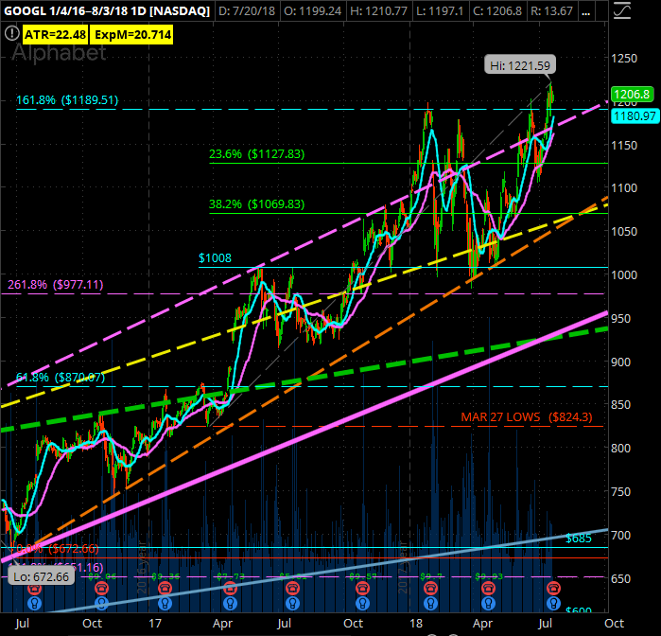This screenshot has width=661, height=636.
Task: Open the earnings phone icon under $9.93
Action: [x=488, y=588]
